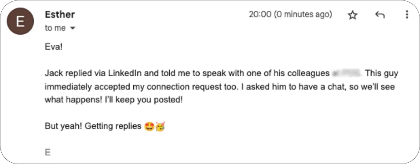Click the party face emoji
420x164 pixels.
[160, 126]
